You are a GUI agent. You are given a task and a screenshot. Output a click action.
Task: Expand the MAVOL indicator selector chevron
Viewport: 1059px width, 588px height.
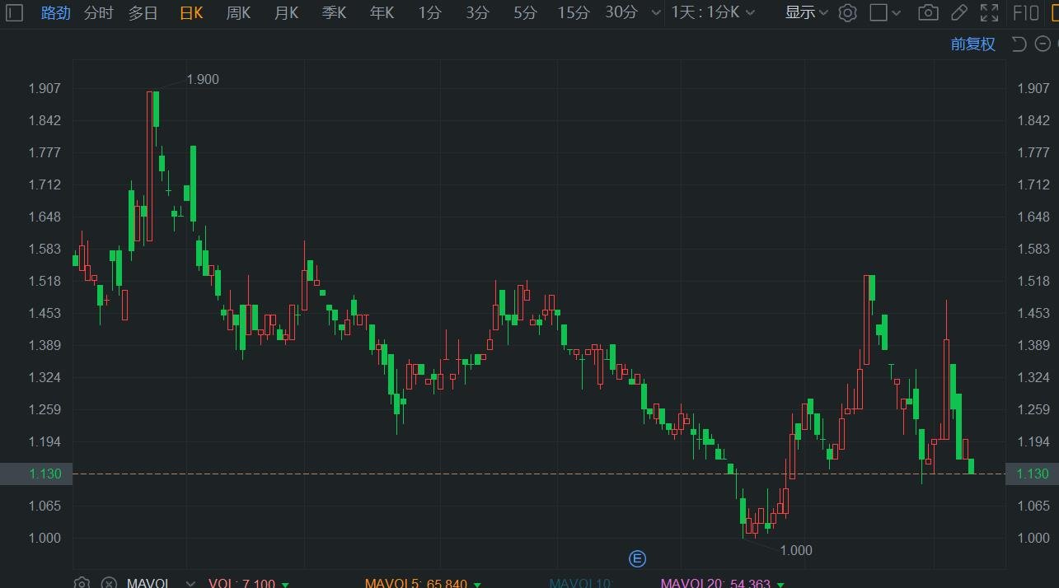pyautogui.click(x=190, y=583)
